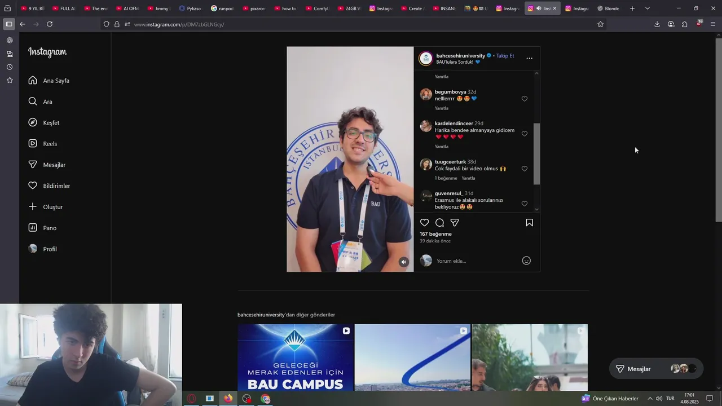Screen dimensions: 722x406
Task: Open Profil page
Action: pos(43,249)
